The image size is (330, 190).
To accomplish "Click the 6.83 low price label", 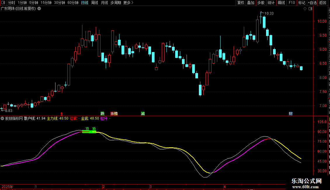I will pos(9,110).
